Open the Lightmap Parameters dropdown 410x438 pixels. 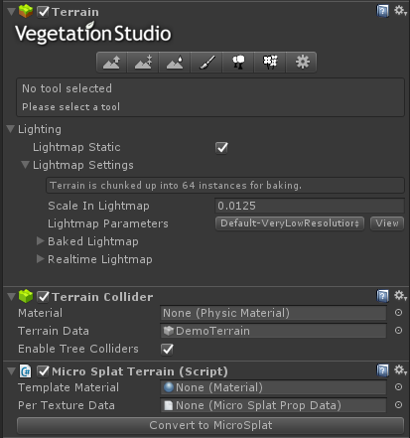coord(290,223)
